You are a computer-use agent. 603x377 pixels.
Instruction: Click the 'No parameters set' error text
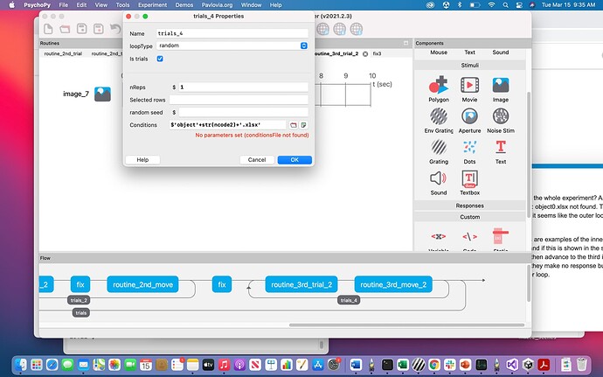point(252,136)
